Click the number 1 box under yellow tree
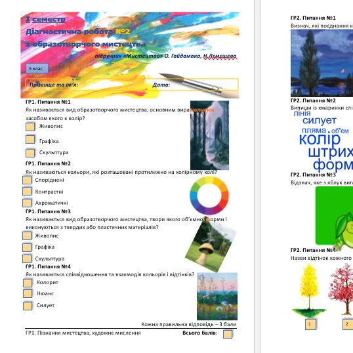 coord(310,324)
